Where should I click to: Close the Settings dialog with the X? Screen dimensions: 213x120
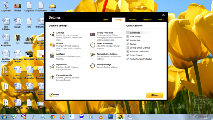click(163, 15)
